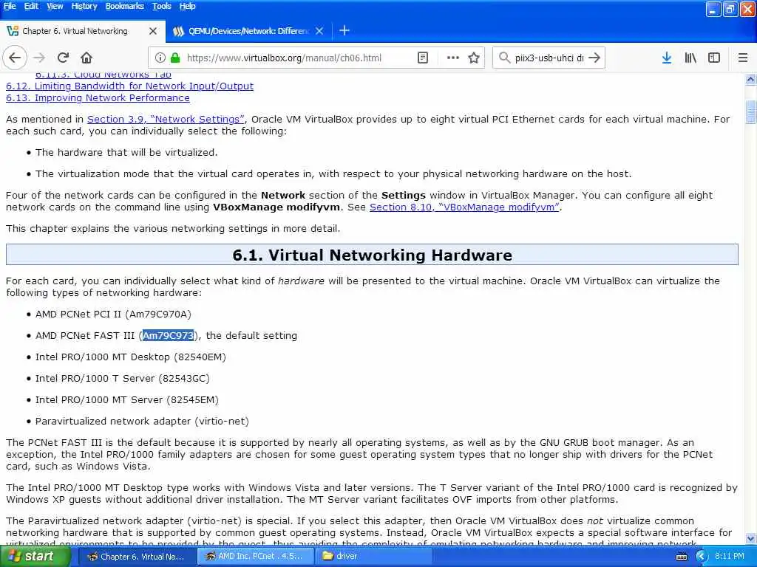Click the 6.1 Virtual Networking Hardware heading
The height and width of the screenshot is (567, 757).
[373, 255]
